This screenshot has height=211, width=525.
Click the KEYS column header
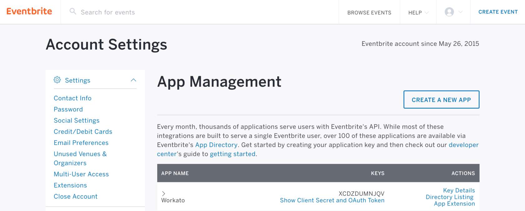click(x=378, y=173)
